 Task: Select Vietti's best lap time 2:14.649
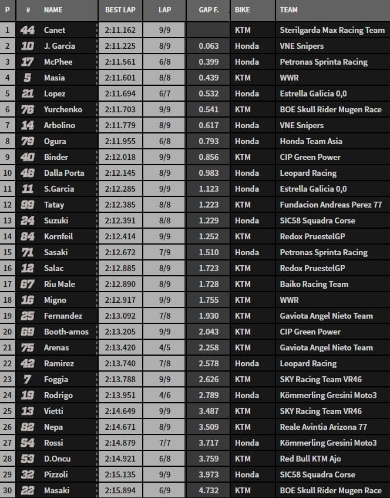121,411
